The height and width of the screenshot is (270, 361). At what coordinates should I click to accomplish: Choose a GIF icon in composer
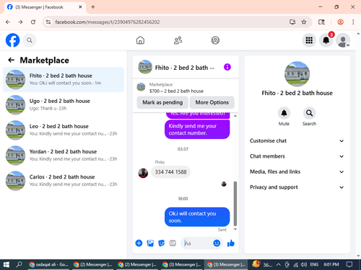[x=173, y=243]
